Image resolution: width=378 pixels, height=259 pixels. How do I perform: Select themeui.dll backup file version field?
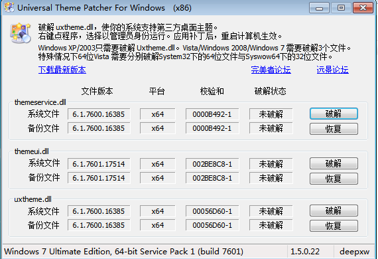tap(99, 178)
